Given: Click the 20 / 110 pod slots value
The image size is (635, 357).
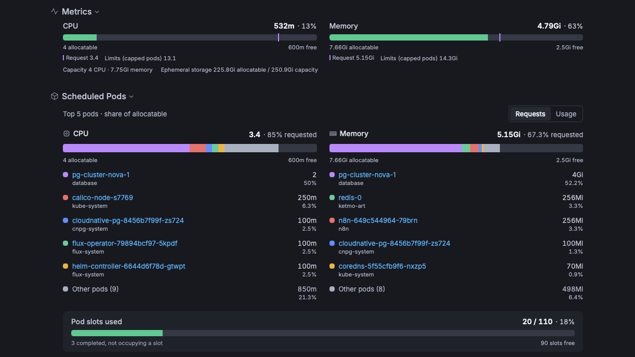Looking at the screenshot, I should click(x=537, y=322).
